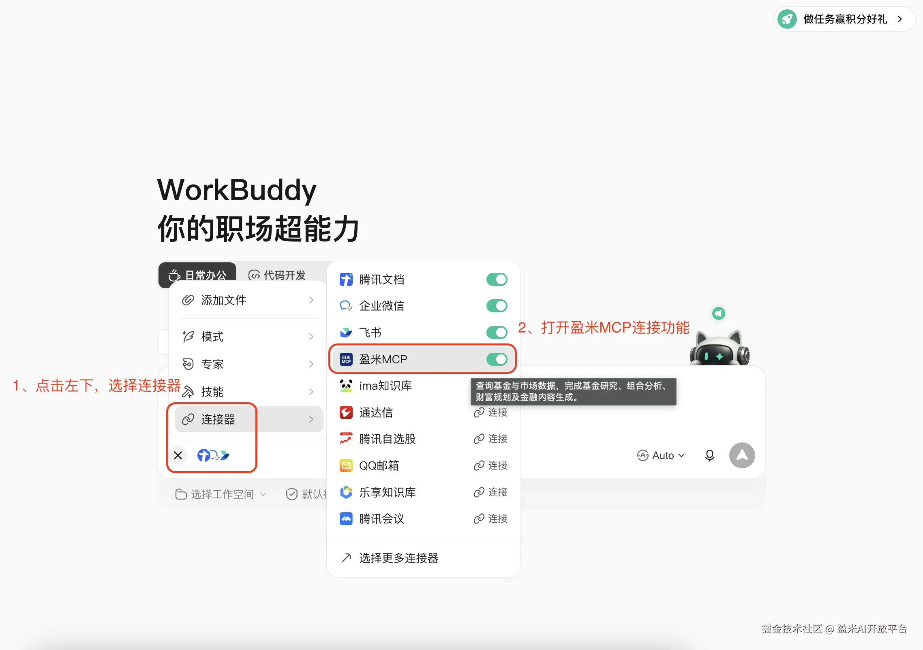The width and height of the screenshot is (923, 650).
Task: Expand the 模式 submenu chevron
Action: [x=311, y=337]
